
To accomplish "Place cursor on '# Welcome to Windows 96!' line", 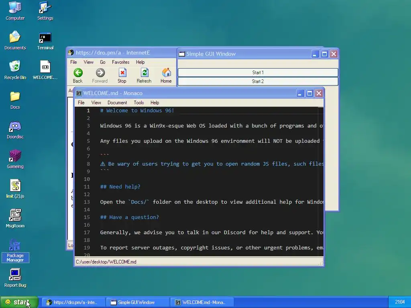I will 137,111.
